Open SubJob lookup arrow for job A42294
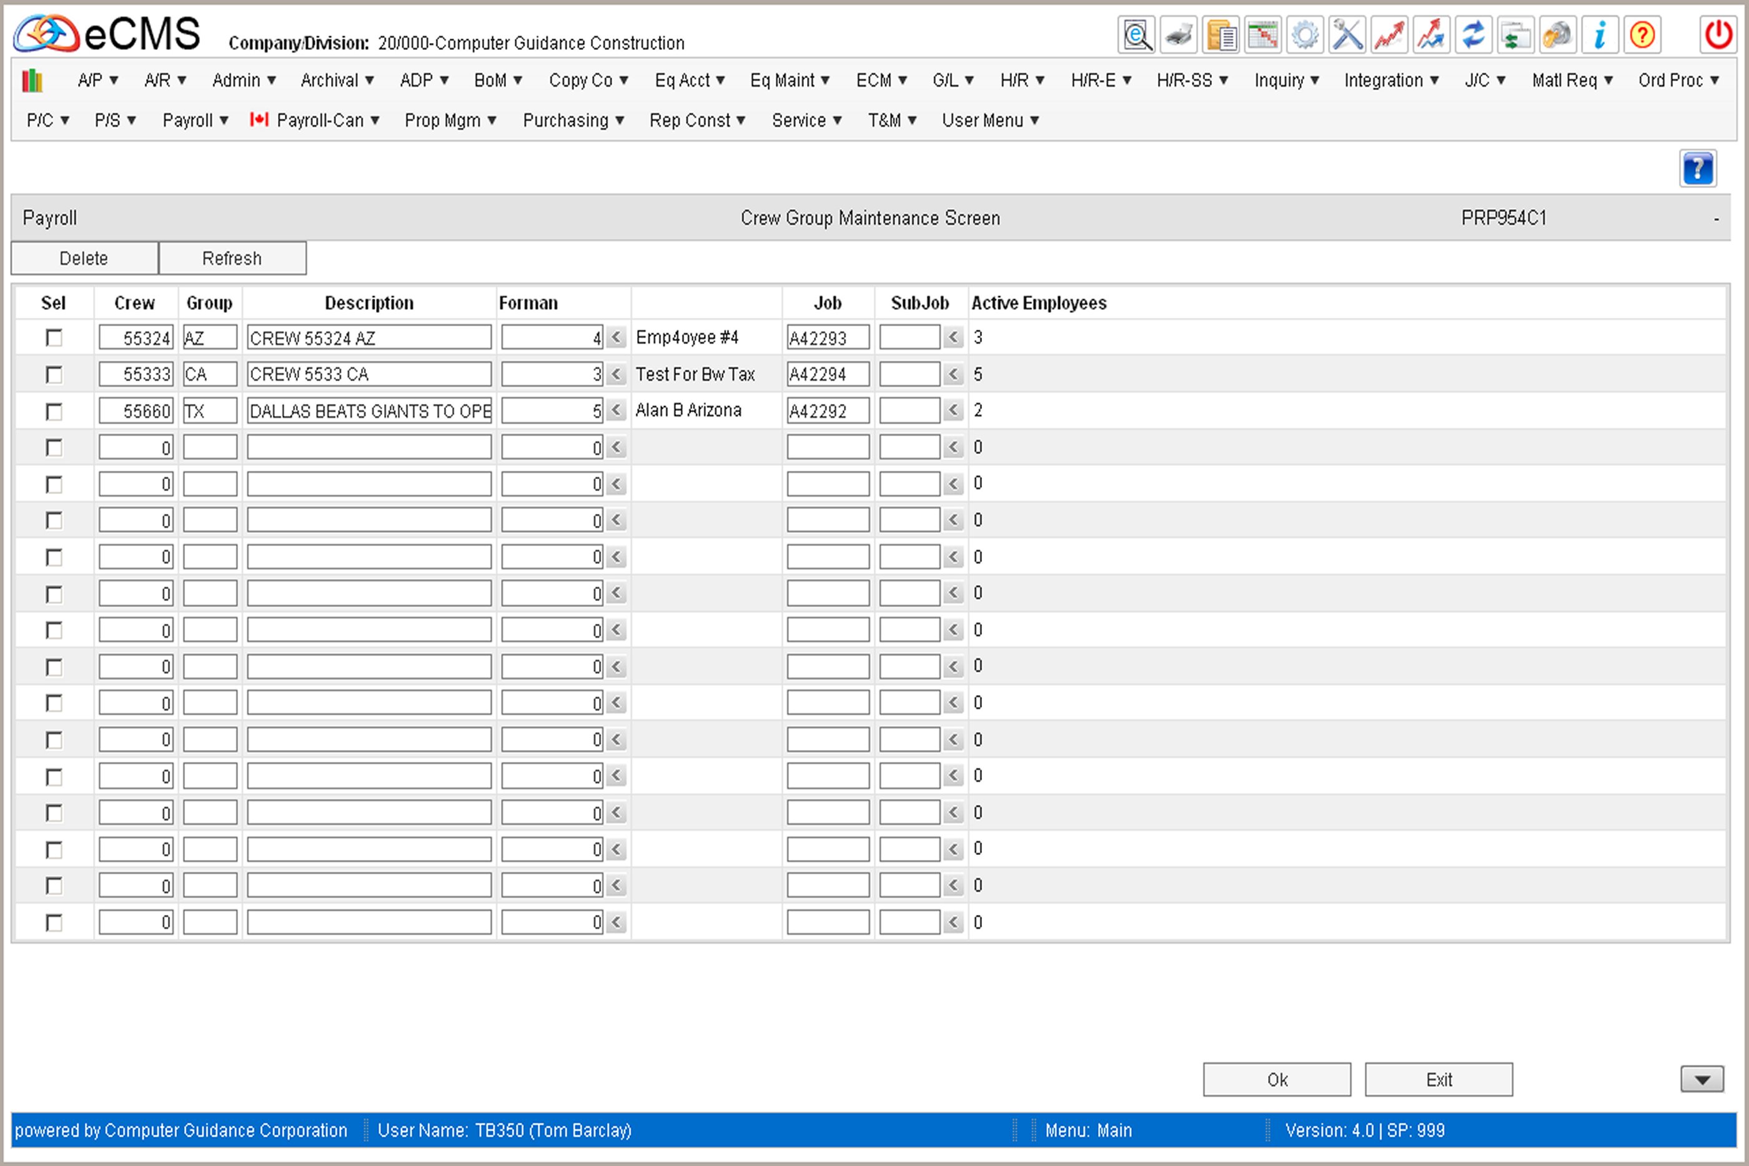This screenshot has height=1166, width=1749. pyautogui.click(x=953, y=374)
